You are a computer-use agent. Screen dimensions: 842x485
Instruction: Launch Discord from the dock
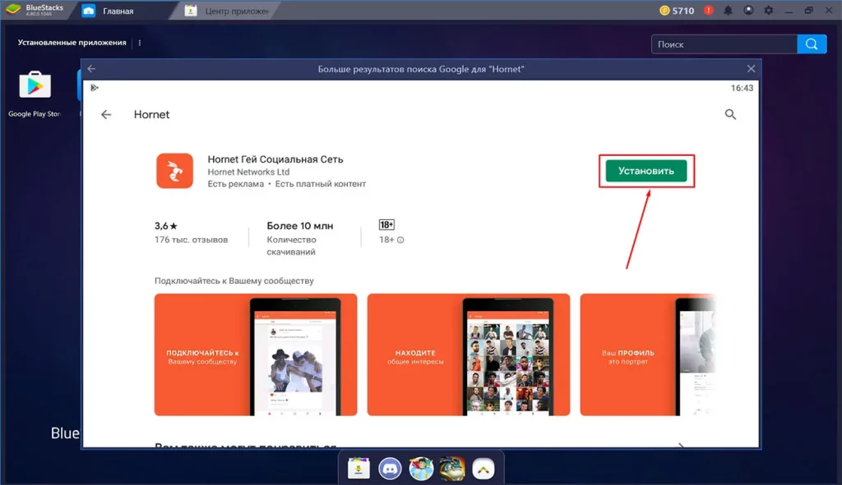(x=390, y=469)
